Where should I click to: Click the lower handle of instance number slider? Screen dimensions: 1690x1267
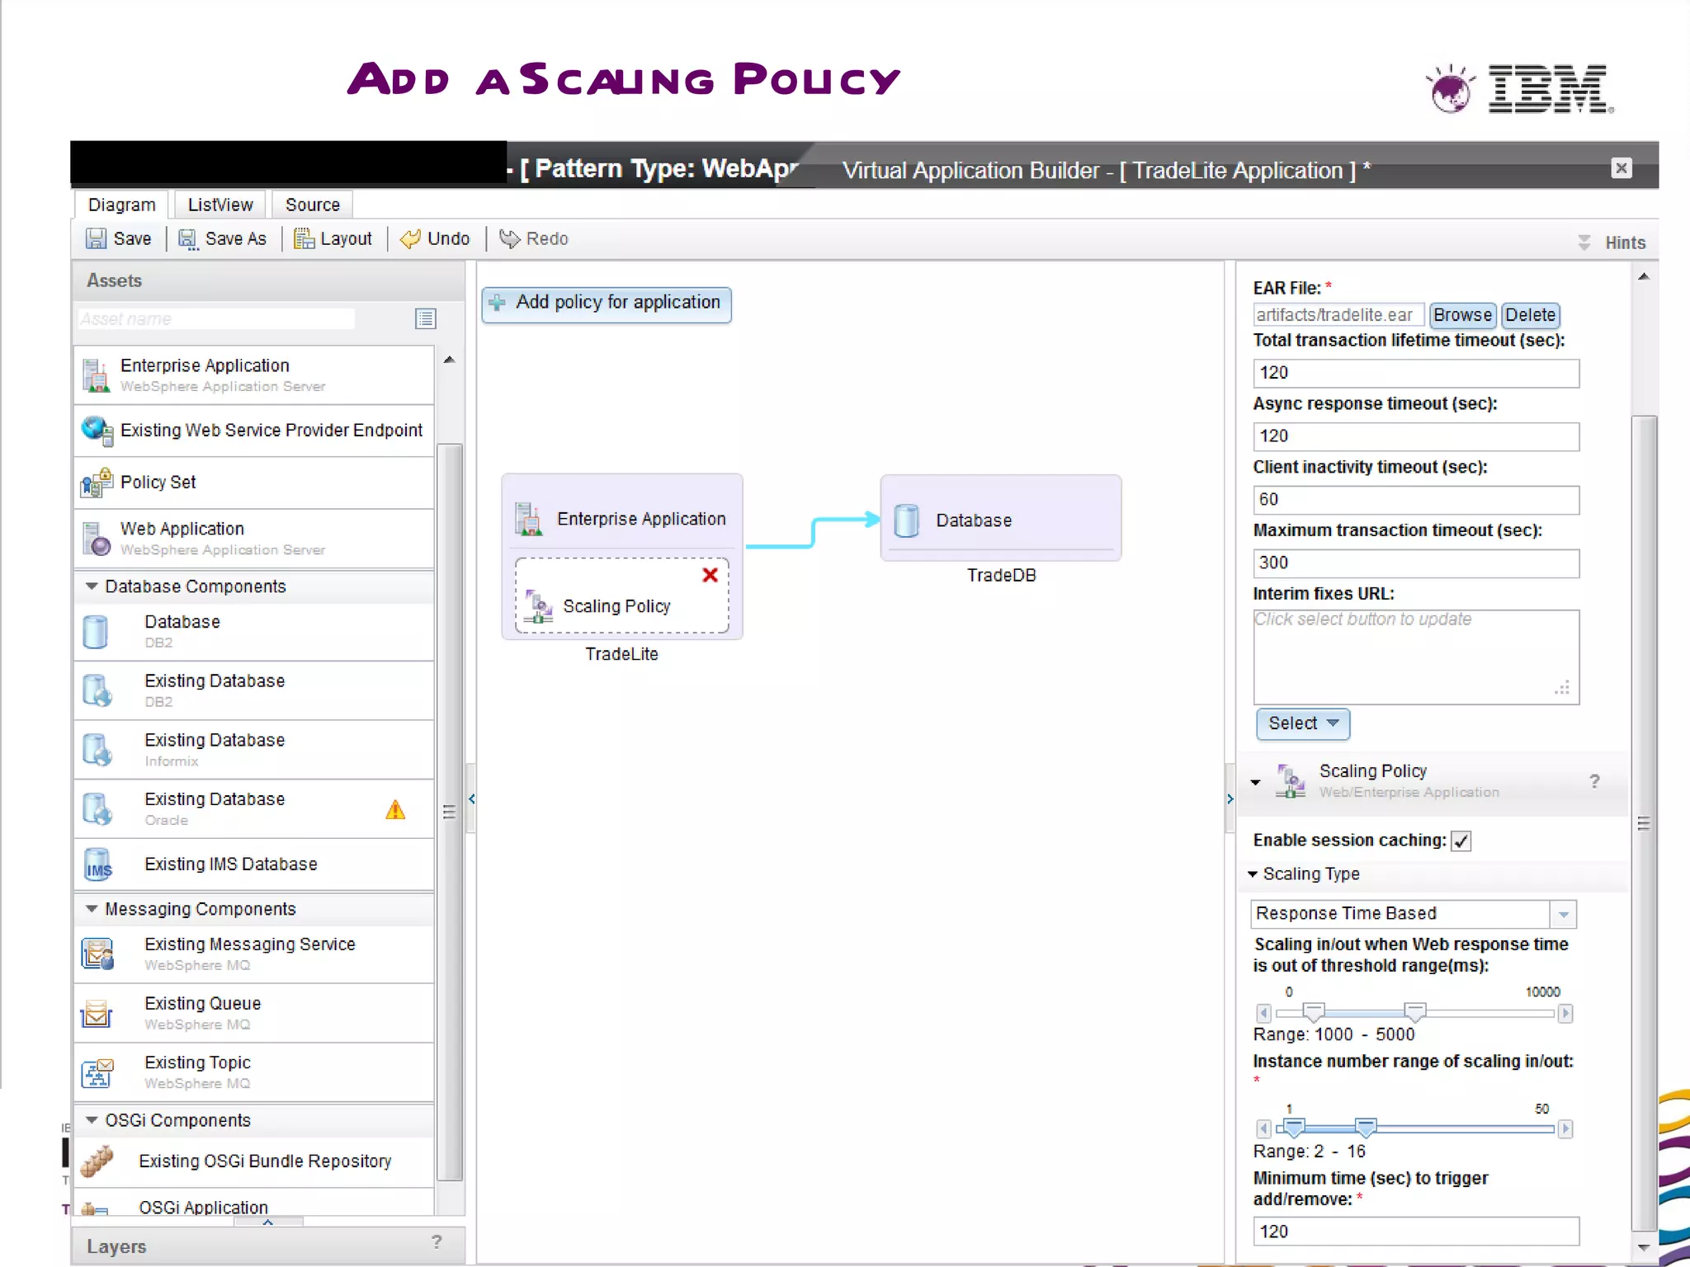point(1295,1128)
